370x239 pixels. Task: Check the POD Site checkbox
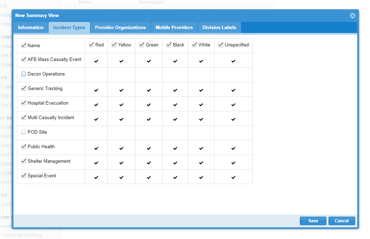coord(24,132)
